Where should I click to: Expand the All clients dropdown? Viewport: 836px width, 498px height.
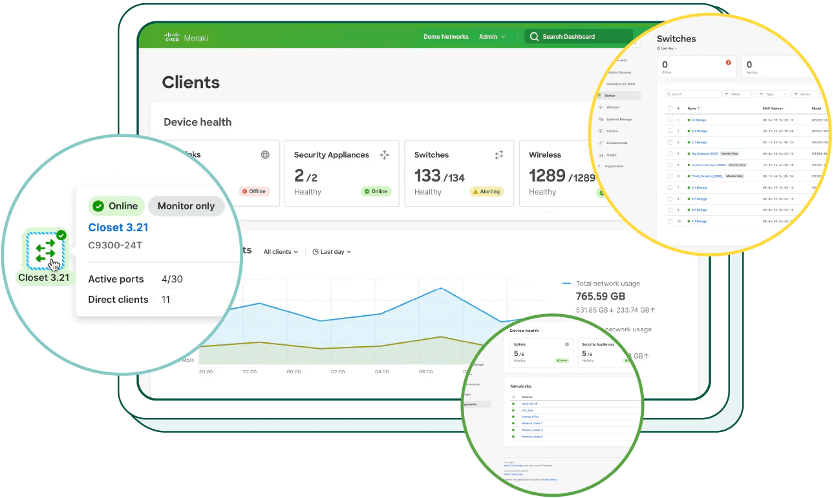[281, 252]
